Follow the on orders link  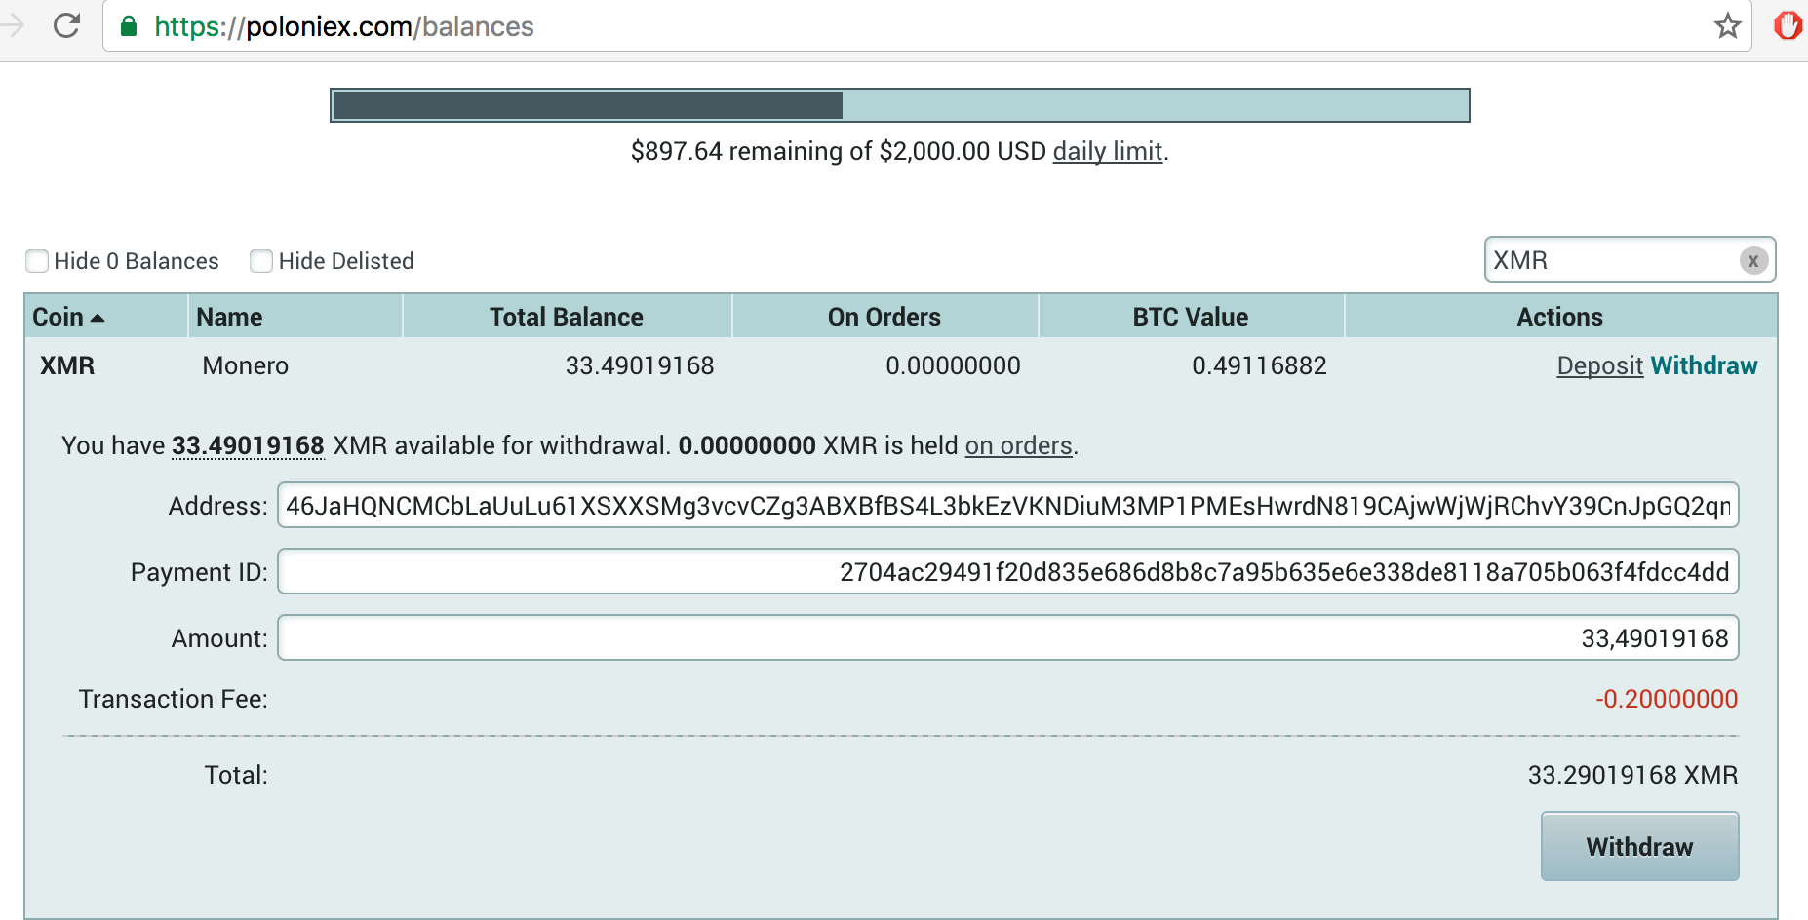click(1018, 445)
